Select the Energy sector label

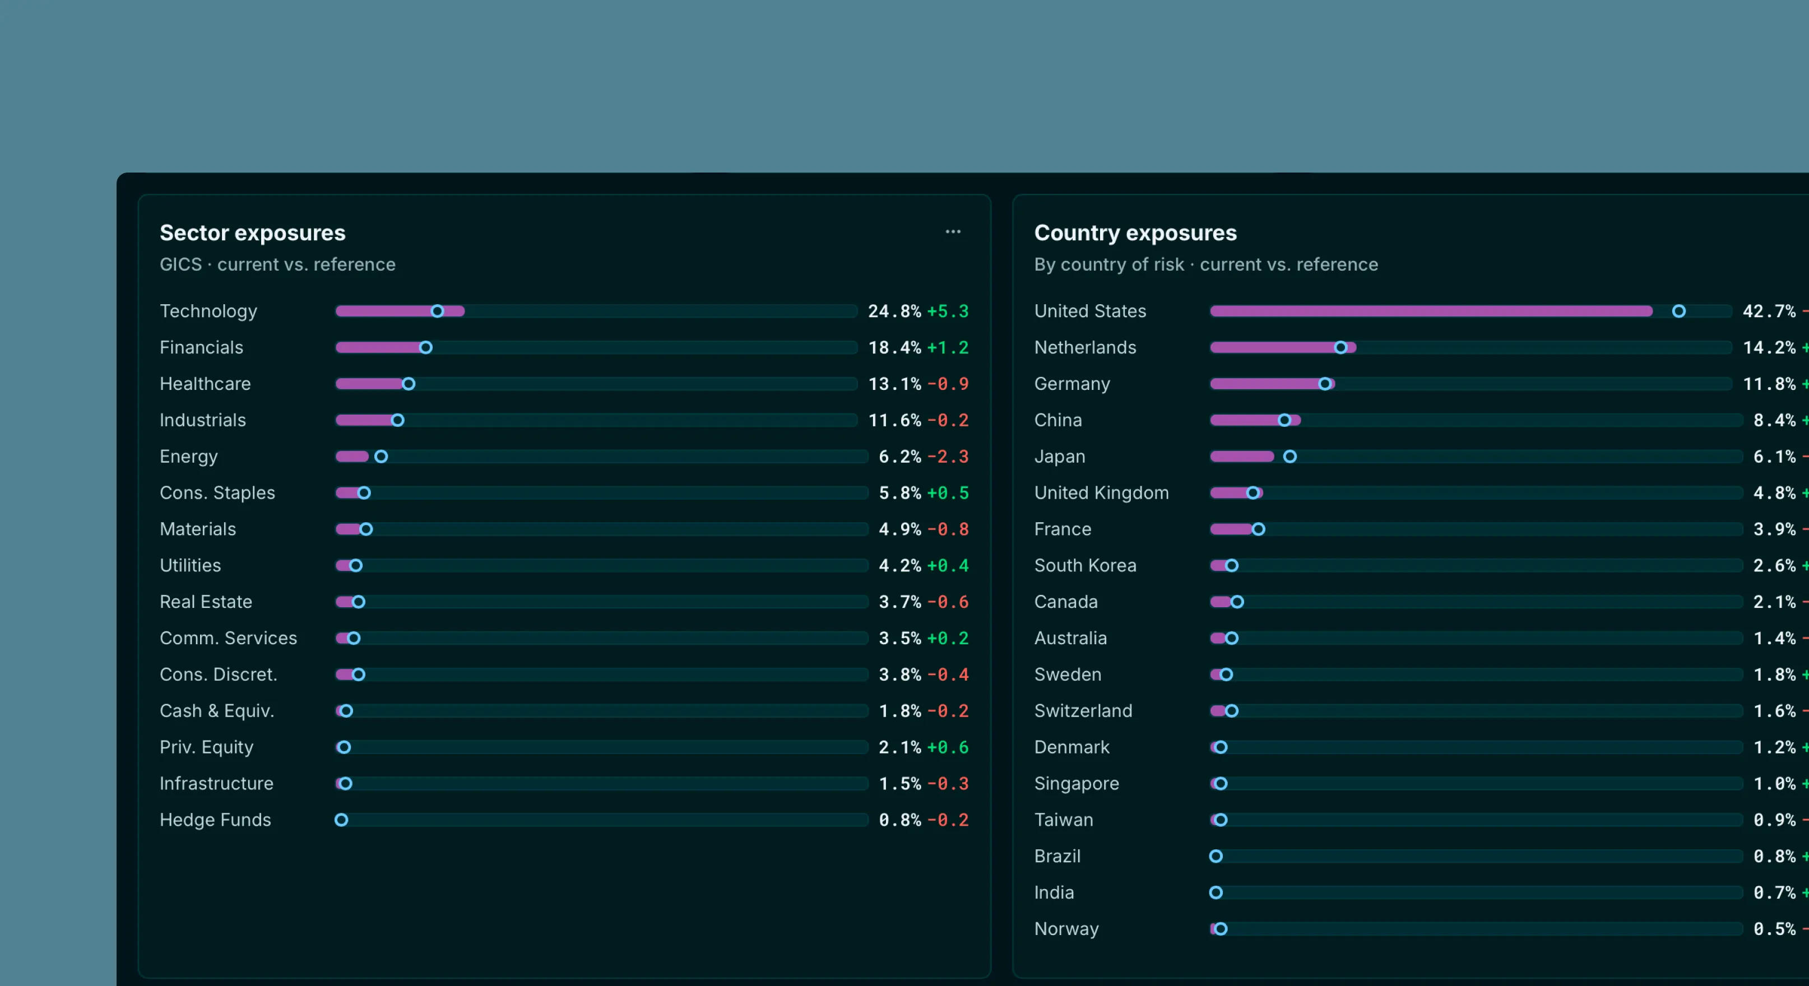(188, 457)
